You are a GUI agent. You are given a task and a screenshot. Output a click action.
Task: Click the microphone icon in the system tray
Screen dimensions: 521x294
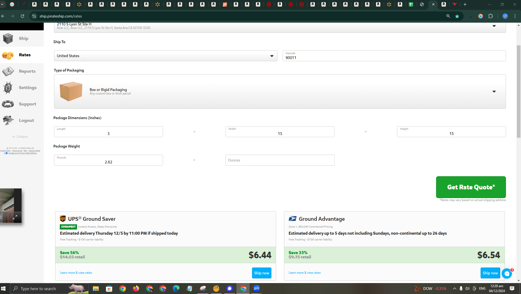point(461,289)
